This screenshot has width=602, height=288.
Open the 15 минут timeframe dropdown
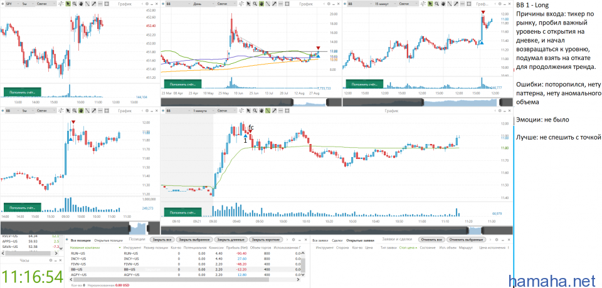coord(386,4)
